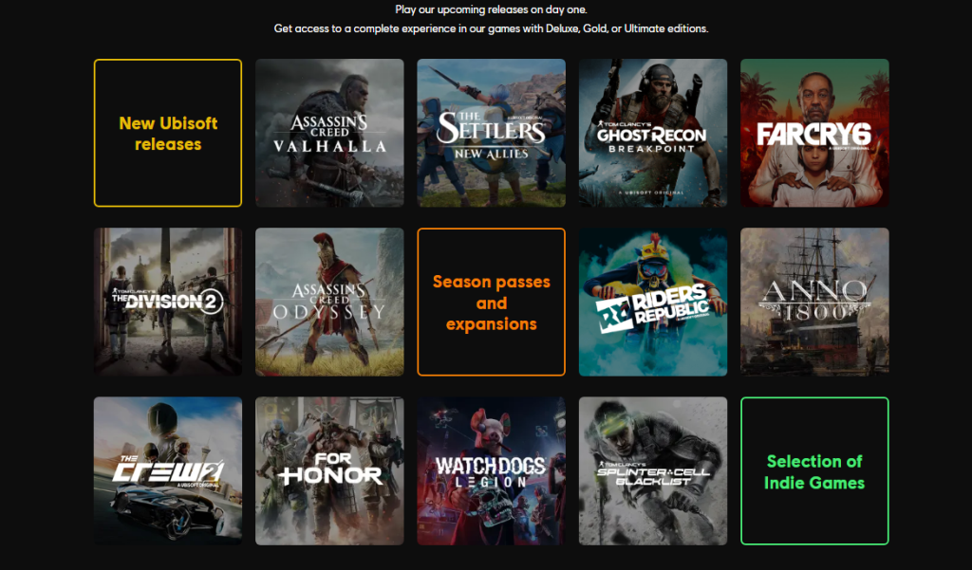
Task: Open The Crew 2 game tile
Action: 167,471
